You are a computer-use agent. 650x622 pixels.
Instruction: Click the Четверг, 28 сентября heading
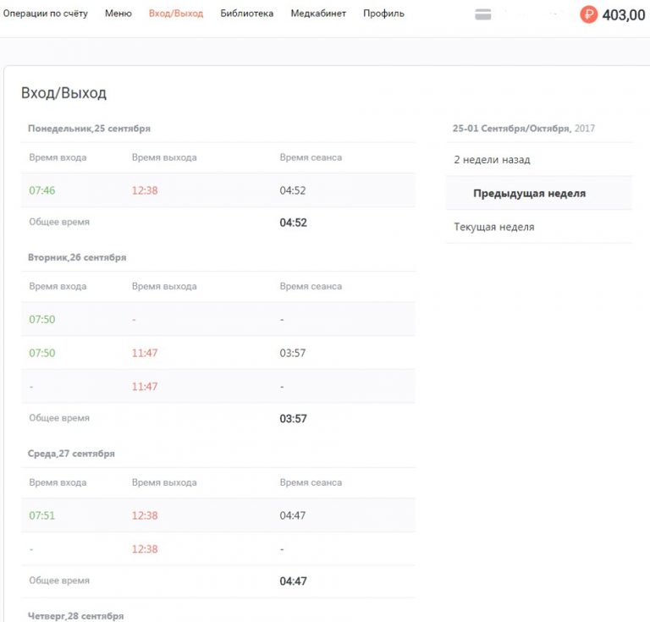coord(75,616)
